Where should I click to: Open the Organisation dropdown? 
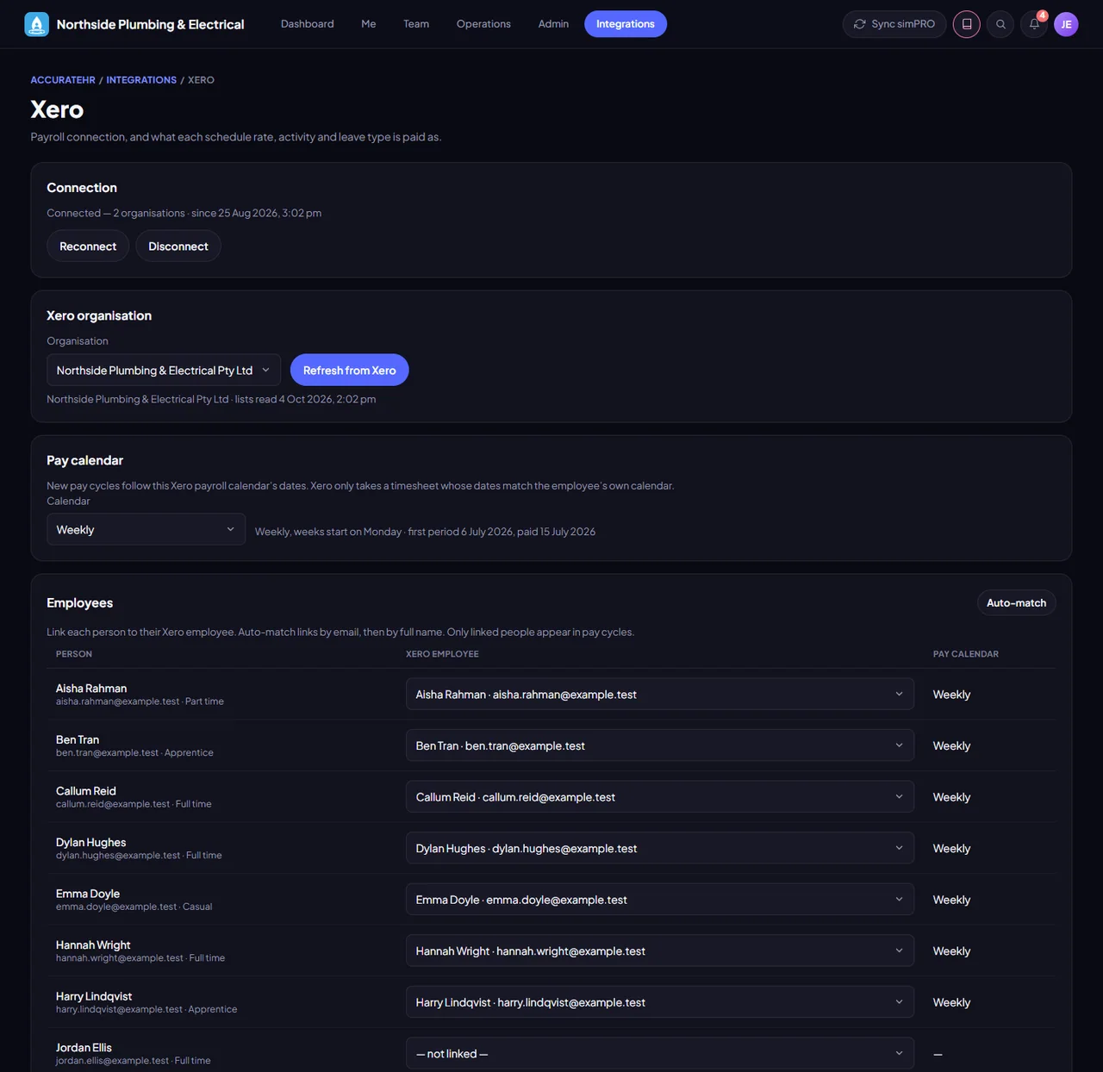point(164,371)
